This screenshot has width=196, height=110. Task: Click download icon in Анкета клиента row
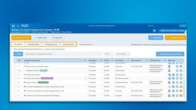point(173,82)
